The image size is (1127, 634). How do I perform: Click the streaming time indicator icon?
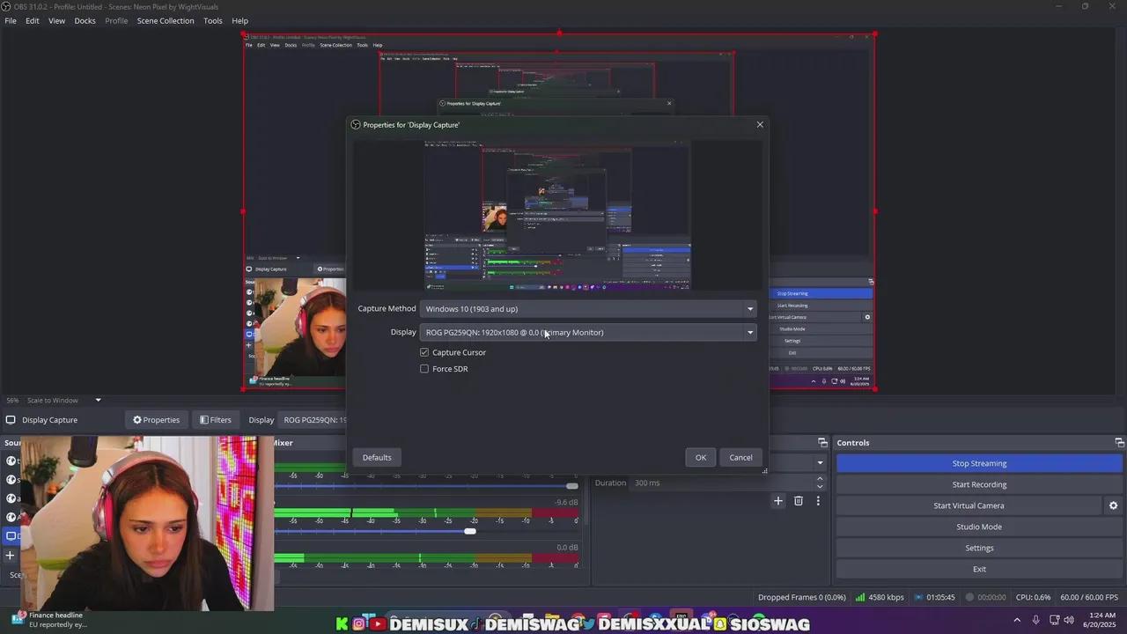coord(920,597)
